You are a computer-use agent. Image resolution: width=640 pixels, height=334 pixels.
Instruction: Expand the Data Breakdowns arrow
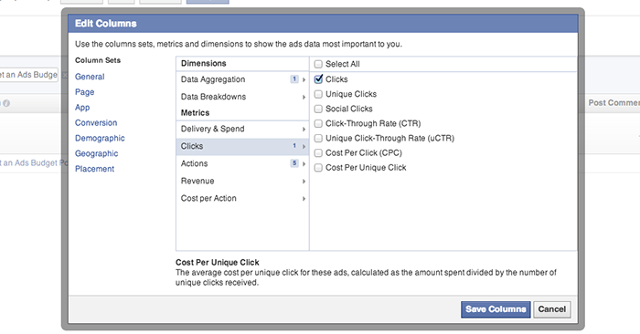(x=304, y=97)
